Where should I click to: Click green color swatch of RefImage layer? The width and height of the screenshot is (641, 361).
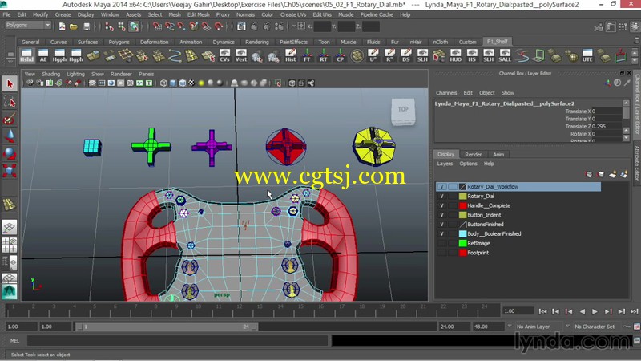[x=462, y=243]
